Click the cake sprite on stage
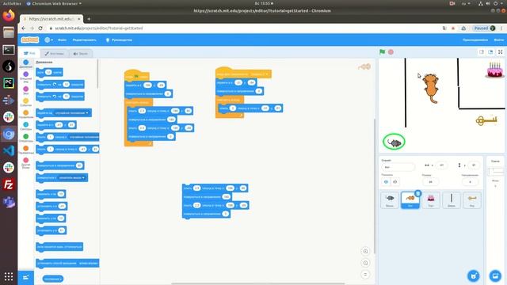Image resolution: width=507 pixels, height=285 pixels. click(x=494, y=70)
